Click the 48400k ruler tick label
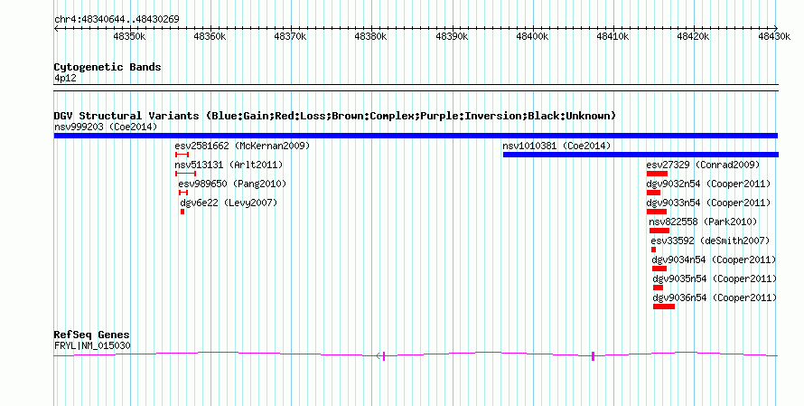This screenshot has width=804, height=406. pyautogui.click(x=532, y=36)
